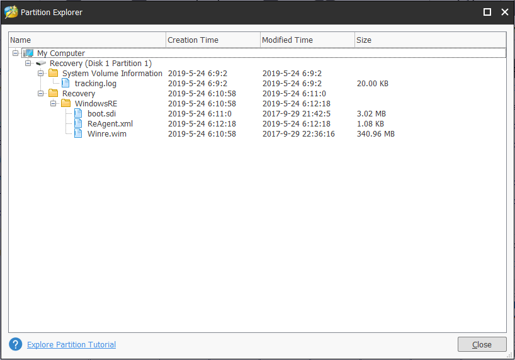The image size is (515, 360).
Task: Sort by the Modified Time column header
Action: (x=307, y=40)
